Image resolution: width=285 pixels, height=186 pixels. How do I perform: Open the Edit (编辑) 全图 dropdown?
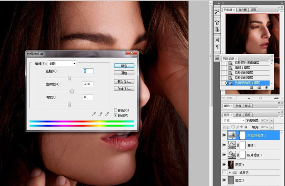(x=62, y=63)
